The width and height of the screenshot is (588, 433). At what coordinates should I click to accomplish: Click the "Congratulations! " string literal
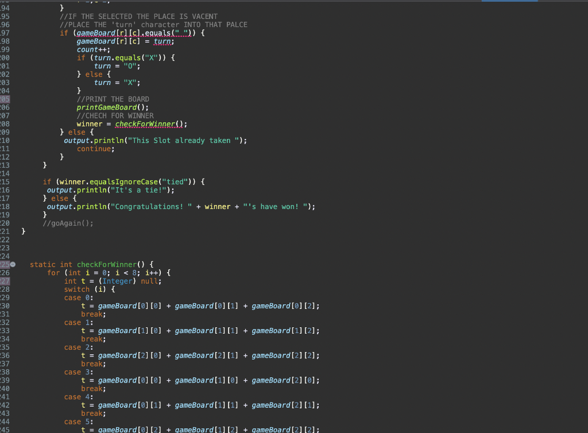tap(151, 207)
